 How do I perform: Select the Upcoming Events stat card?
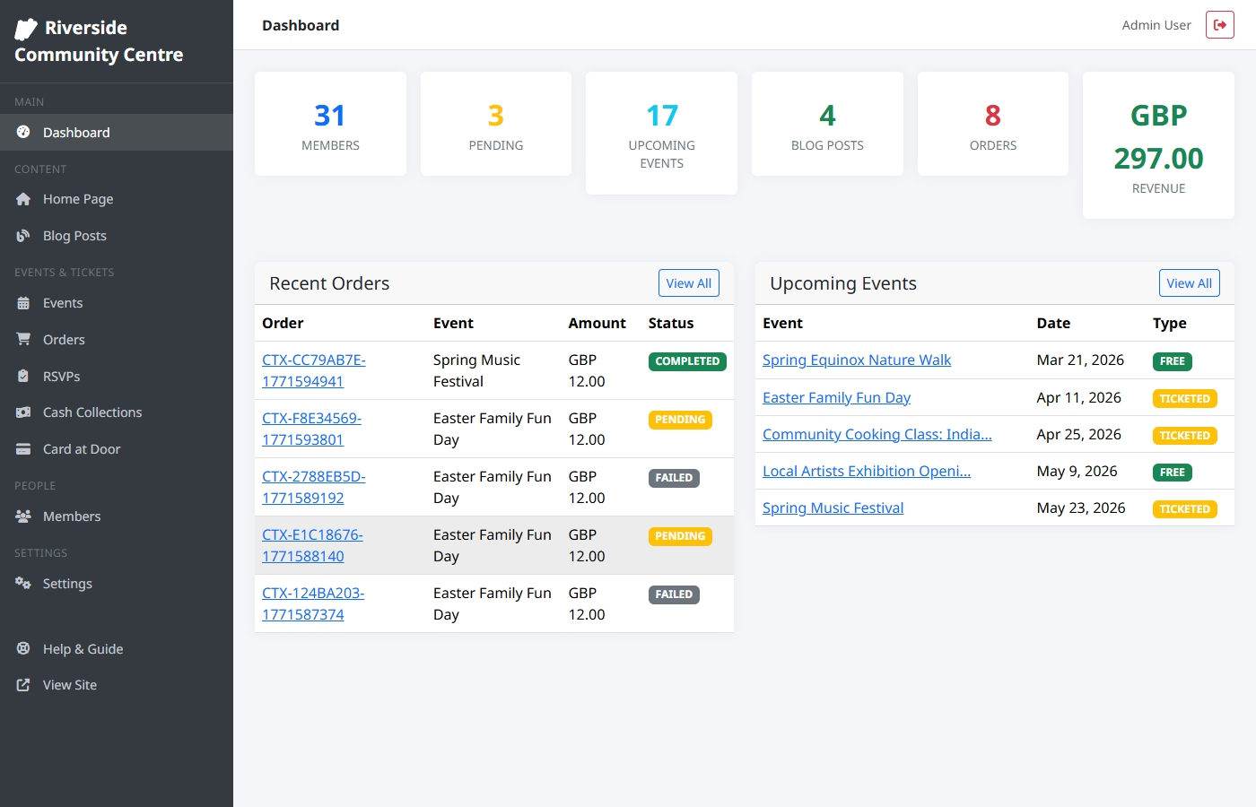(661, 134)
